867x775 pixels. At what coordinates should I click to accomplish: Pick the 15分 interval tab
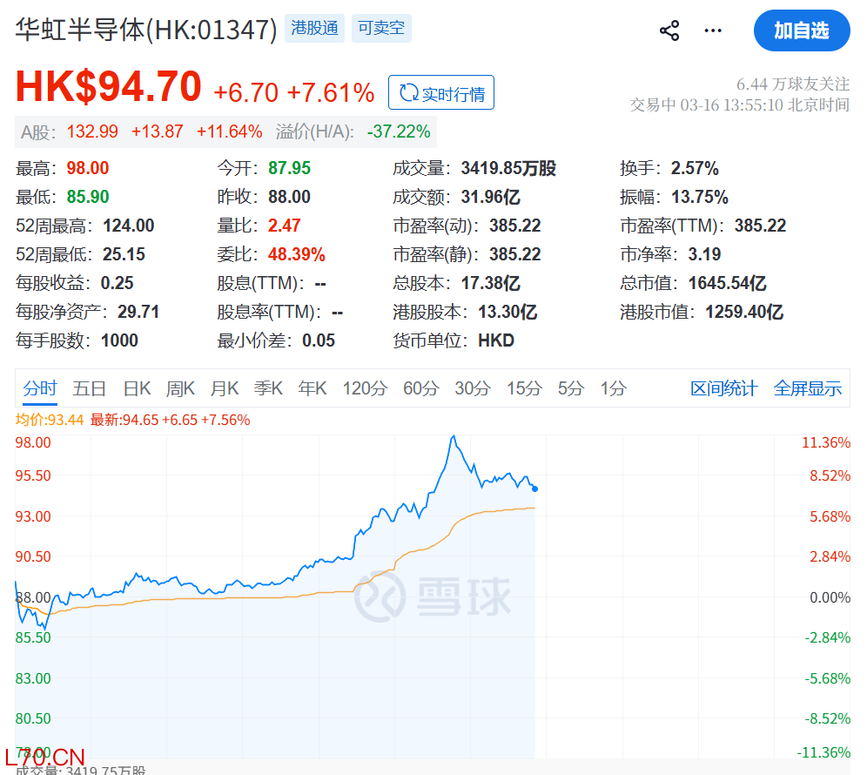click(x=524, y=388)
